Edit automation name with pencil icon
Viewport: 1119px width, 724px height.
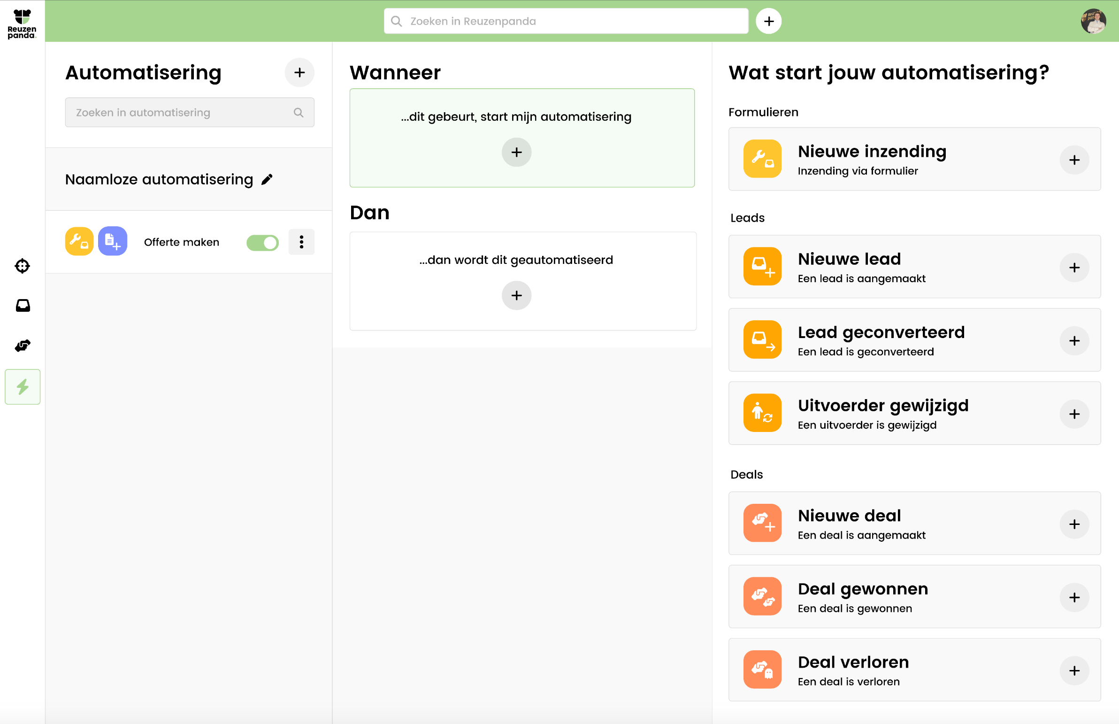pos(267,179)
